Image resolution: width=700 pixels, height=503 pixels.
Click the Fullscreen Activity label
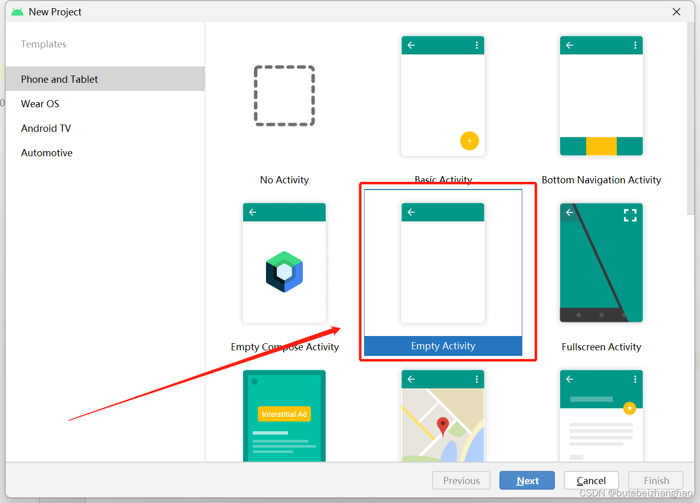[x=601, y=347]
